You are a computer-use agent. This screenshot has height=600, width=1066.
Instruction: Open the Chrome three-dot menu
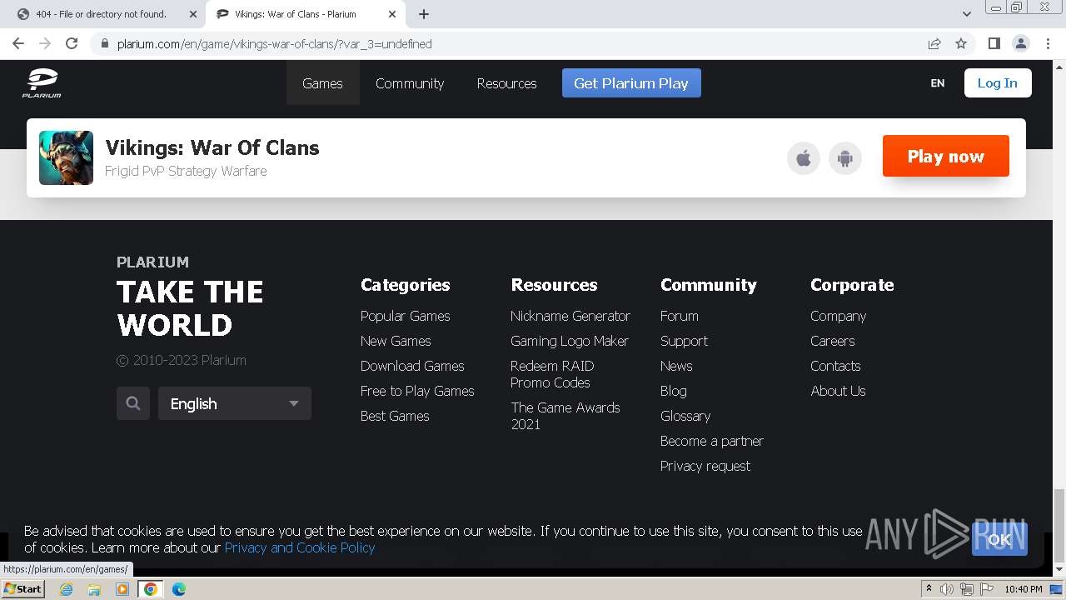coord(1047,43)
